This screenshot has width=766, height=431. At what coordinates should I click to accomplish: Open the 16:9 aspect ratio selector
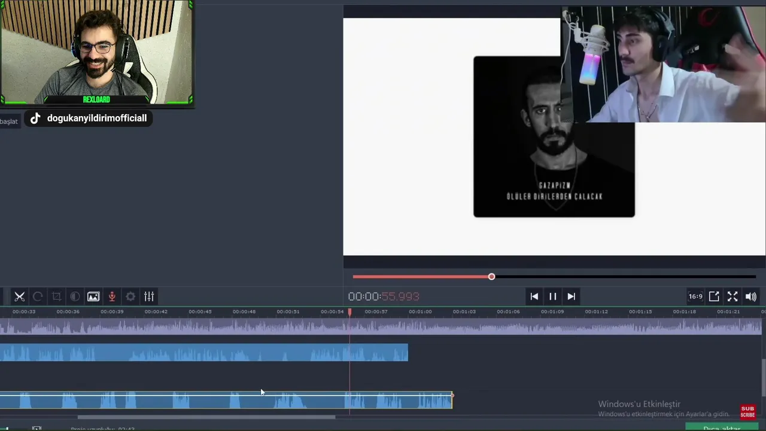pos(695,296)
